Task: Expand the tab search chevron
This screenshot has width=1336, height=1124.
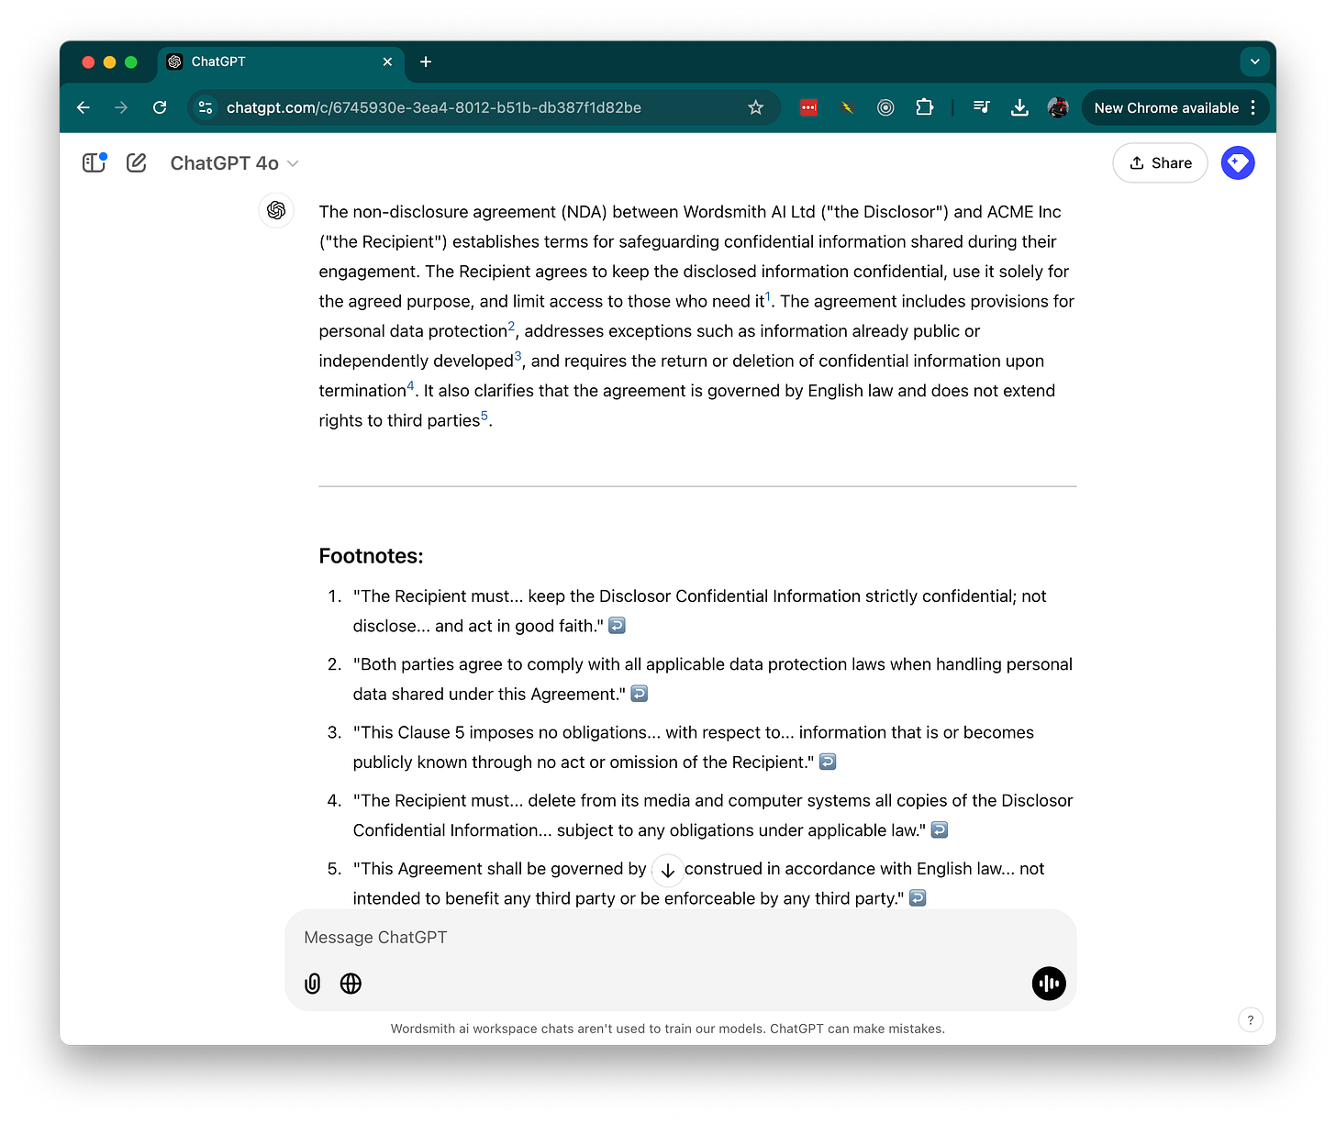Action: [1254, 61]
